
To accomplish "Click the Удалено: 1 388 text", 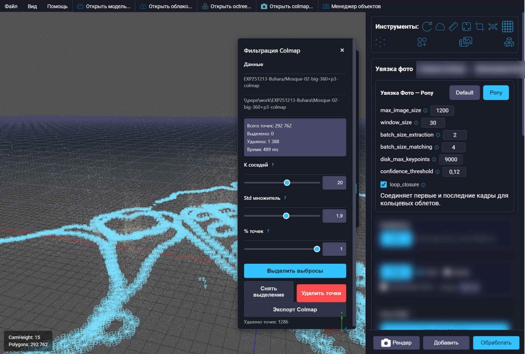I will coord(263,142).
